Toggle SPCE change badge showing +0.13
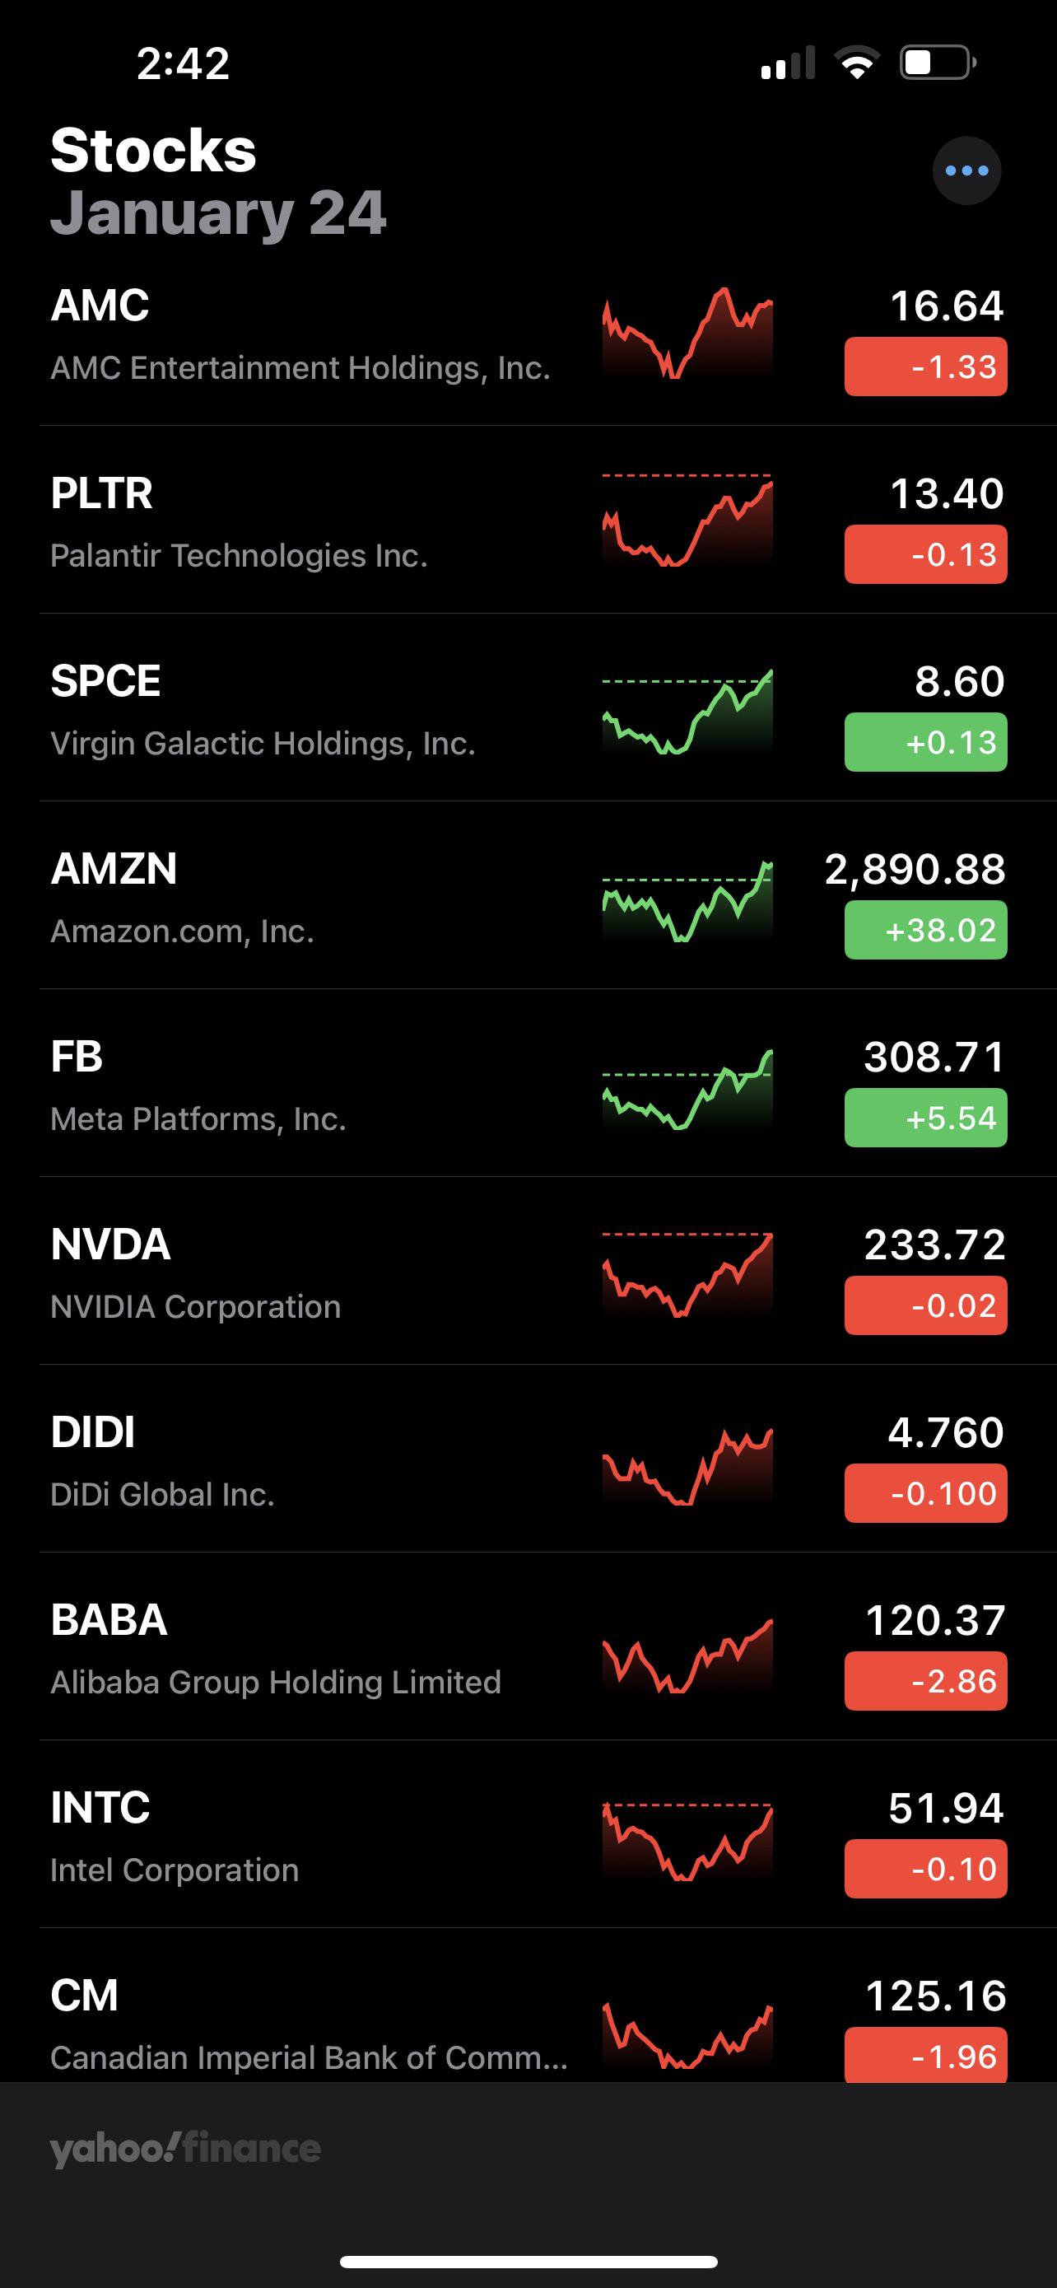 coord(924,741)
